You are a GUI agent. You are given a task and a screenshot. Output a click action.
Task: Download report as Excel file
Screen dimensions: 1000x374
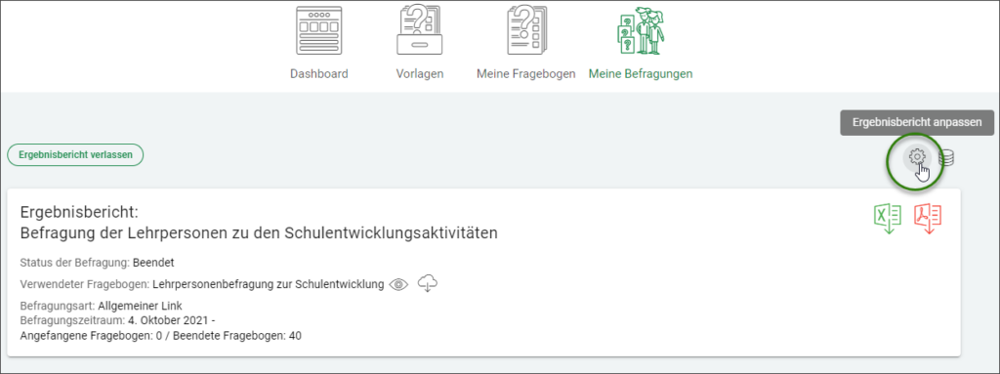[x=887, y=219]
